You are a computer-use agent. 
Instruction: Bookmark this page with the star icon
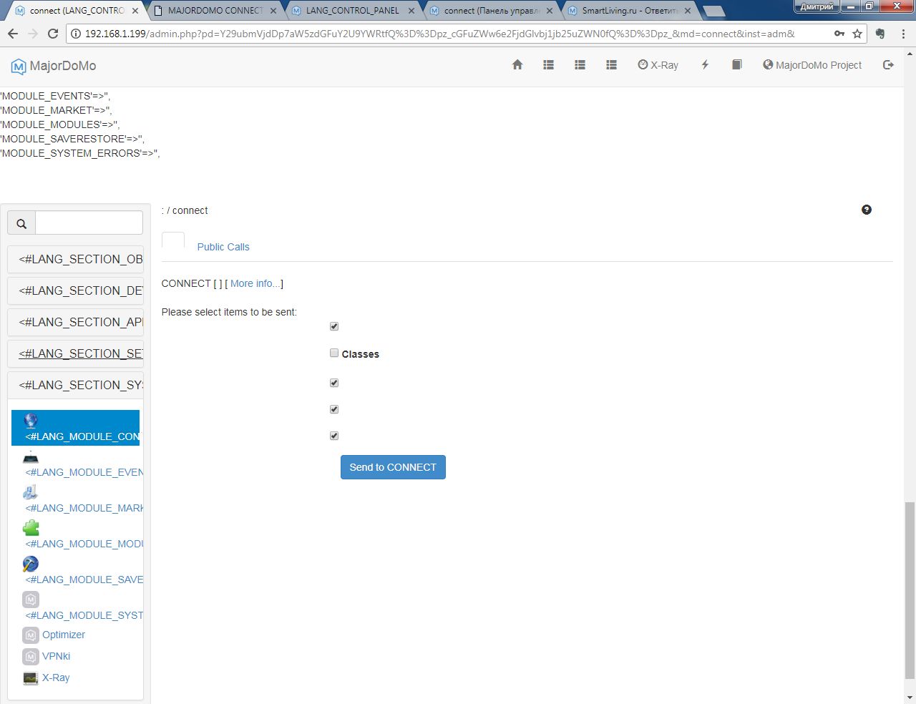coord(857,34)
